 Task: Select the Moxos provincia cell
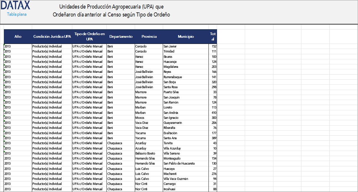[140, 118]
